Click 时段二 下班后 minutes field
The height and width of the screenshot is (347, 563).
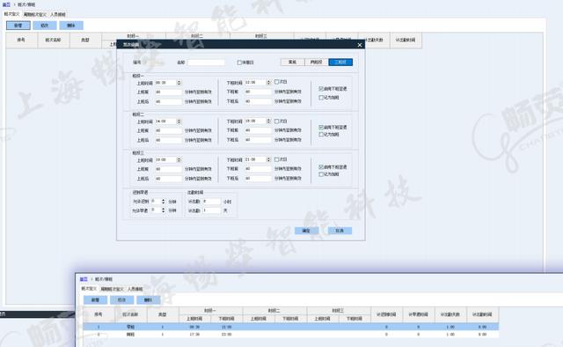(x=258, y=140)
